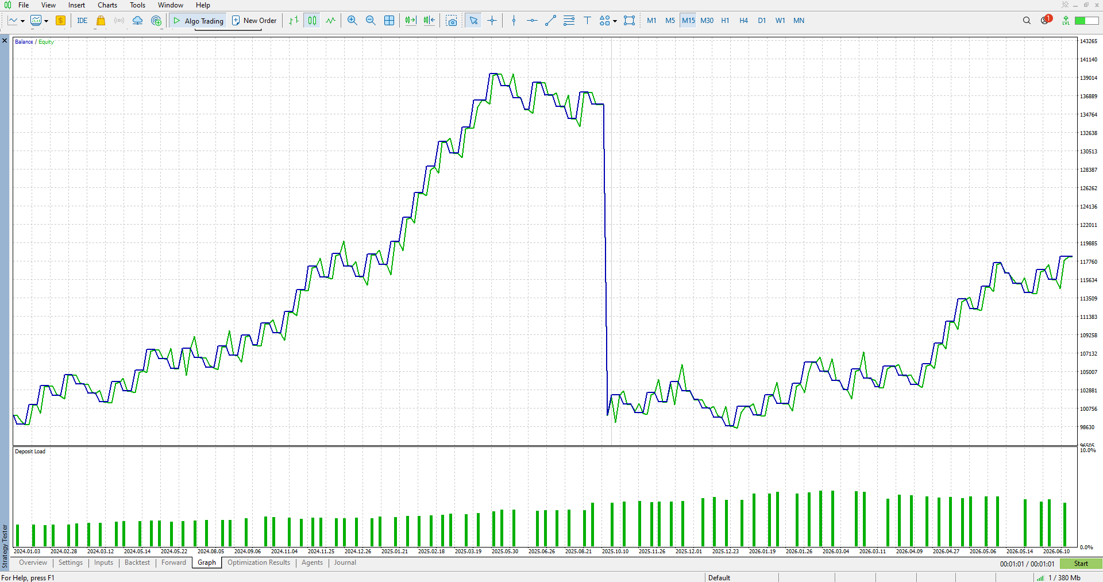Screen dimensions: 1103x582
Task: Switch to the Backtest tab
Action: [137, 563]
